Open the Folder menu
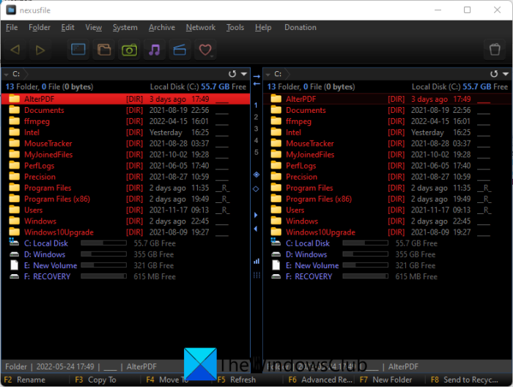This screenshot has width=513, height=387. point(40,27)
